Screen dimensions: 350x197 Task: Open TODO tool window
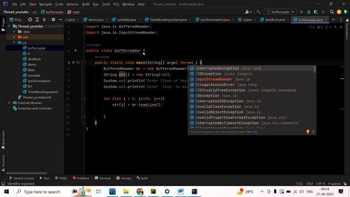(x=61, y=178)
